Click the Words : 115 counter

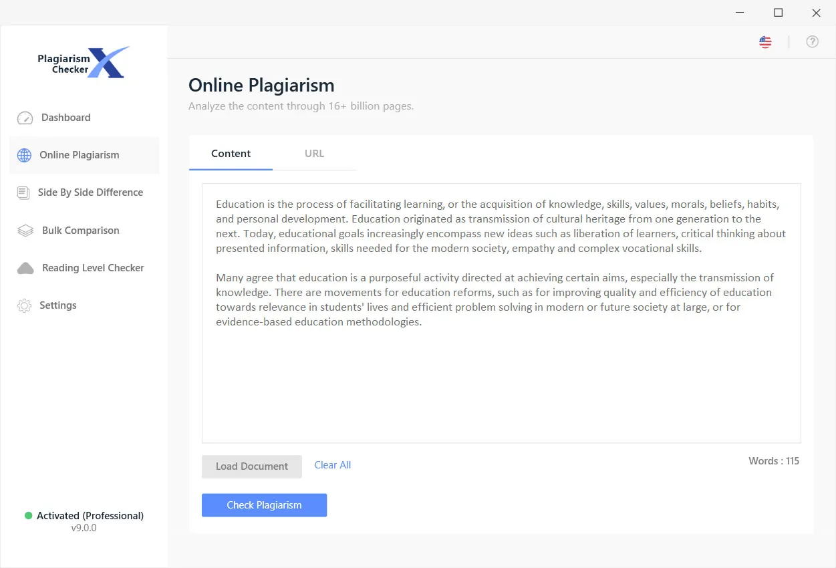click(x=773, y=460)
